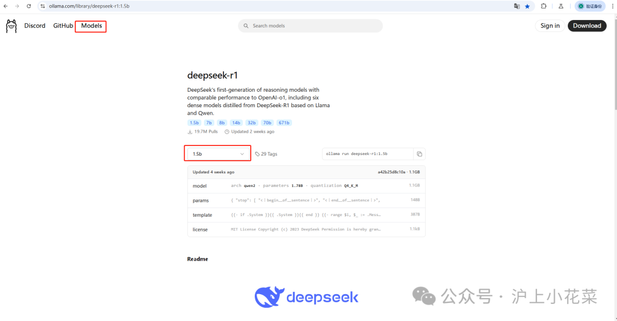Copy the ollama run command
The image size is (617, 321).
pyautogui.click(x=419, y=154)
